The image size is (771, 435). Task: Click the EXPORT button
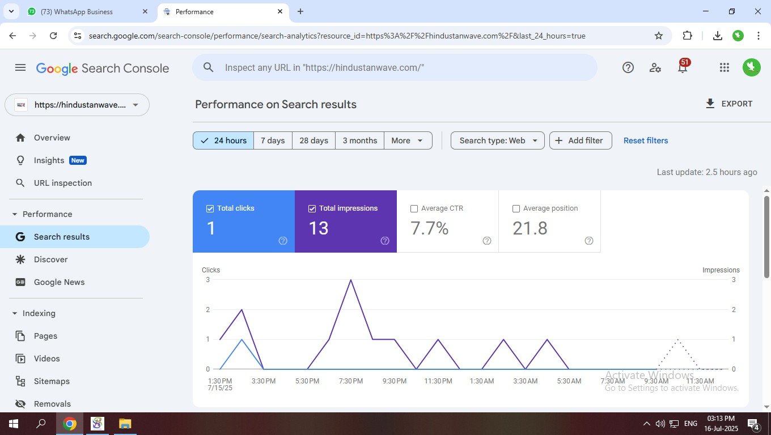728,104
